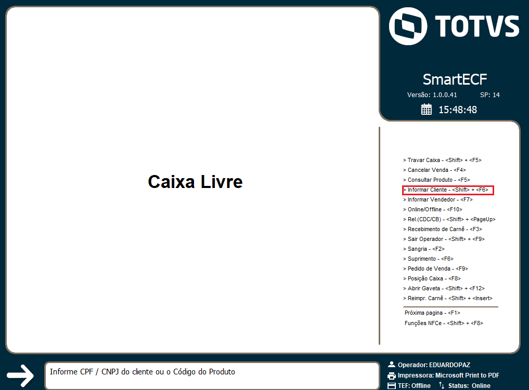Click the Caixa Livre heading

[196, 182]
